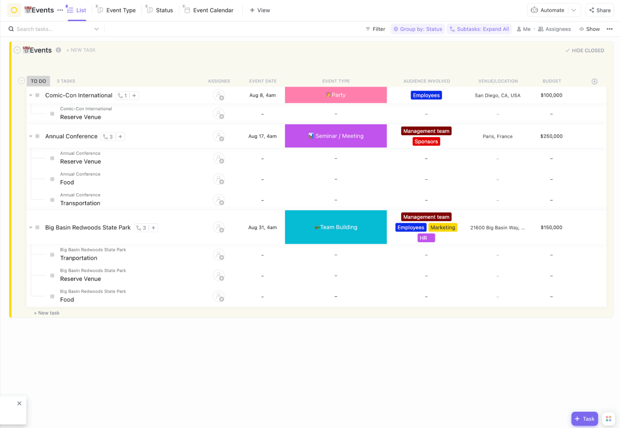Image resolution: width=620 pixels, height=428 pixels.
Task: Open the dropdown arrow next to Automate
Action: (x=574, y=10)
